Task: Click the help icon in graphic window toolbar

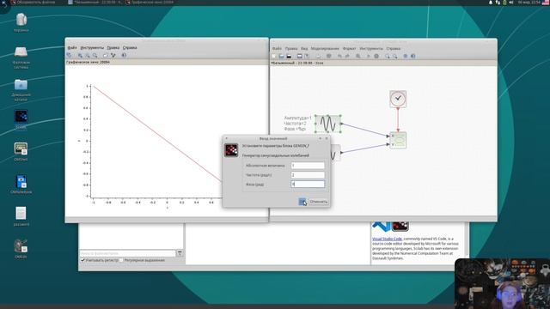Action: pos(124,55)
